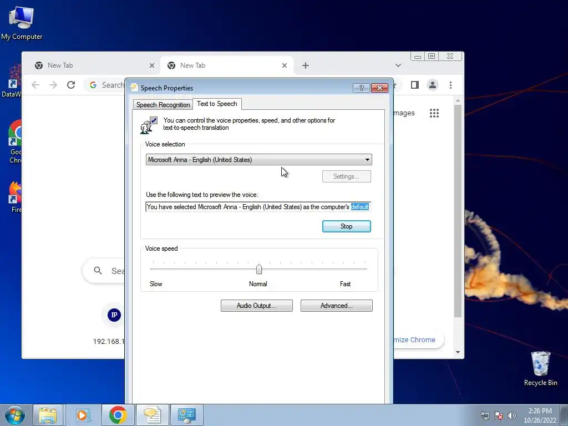Click in the voice preview text field
Screen dimensions: 568x426
[x=258, y=207]
